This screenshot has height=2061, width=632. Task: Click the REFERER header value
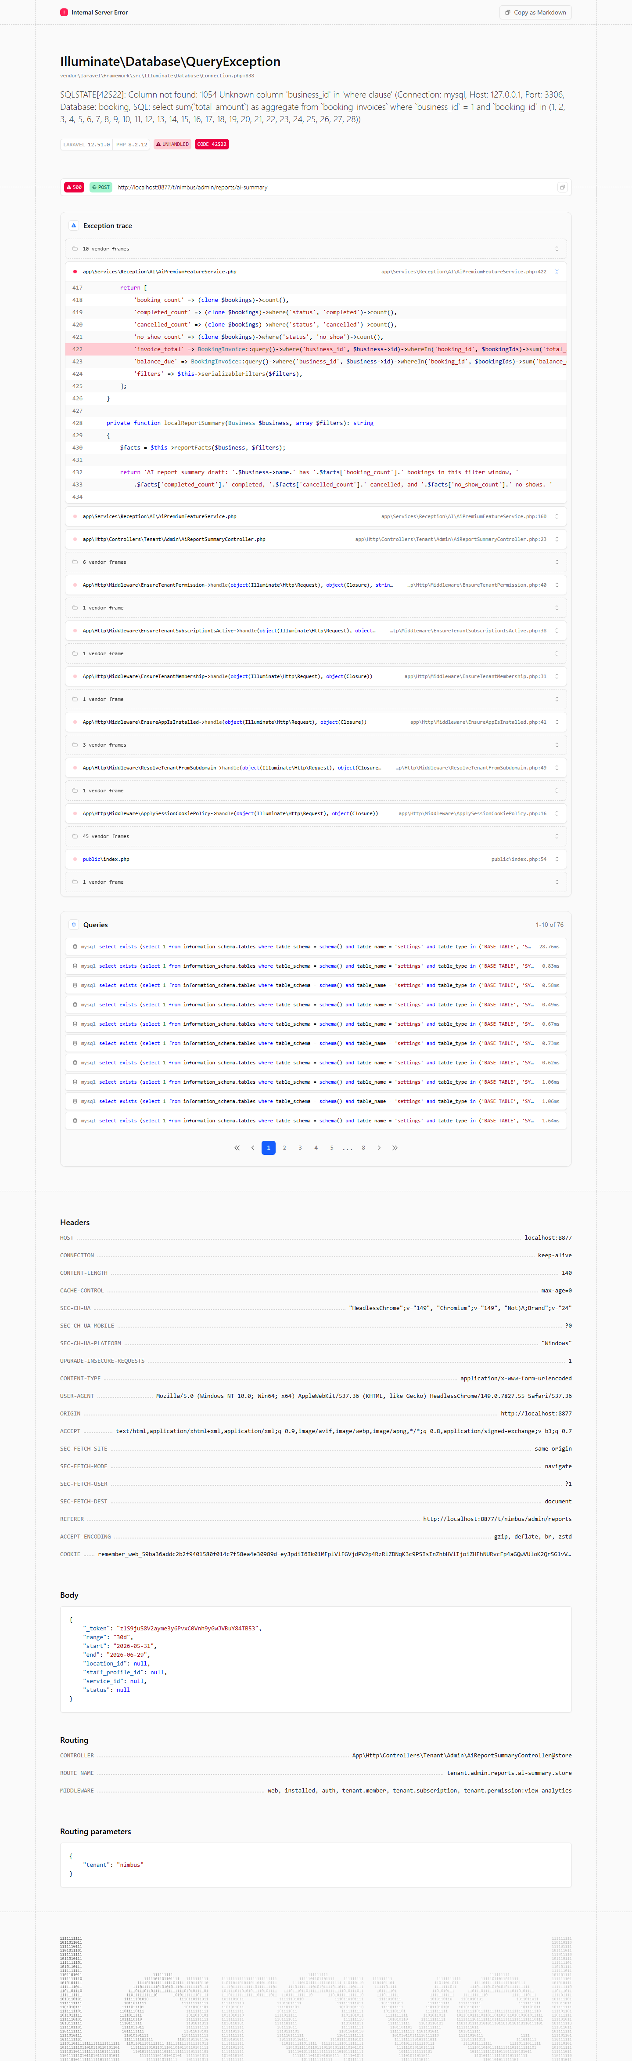pos(497,1519)
